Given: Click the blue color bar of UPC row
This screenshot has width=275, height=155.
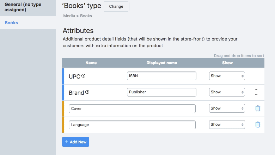Looking at the screenshot, I should click(x=63, y=76).
